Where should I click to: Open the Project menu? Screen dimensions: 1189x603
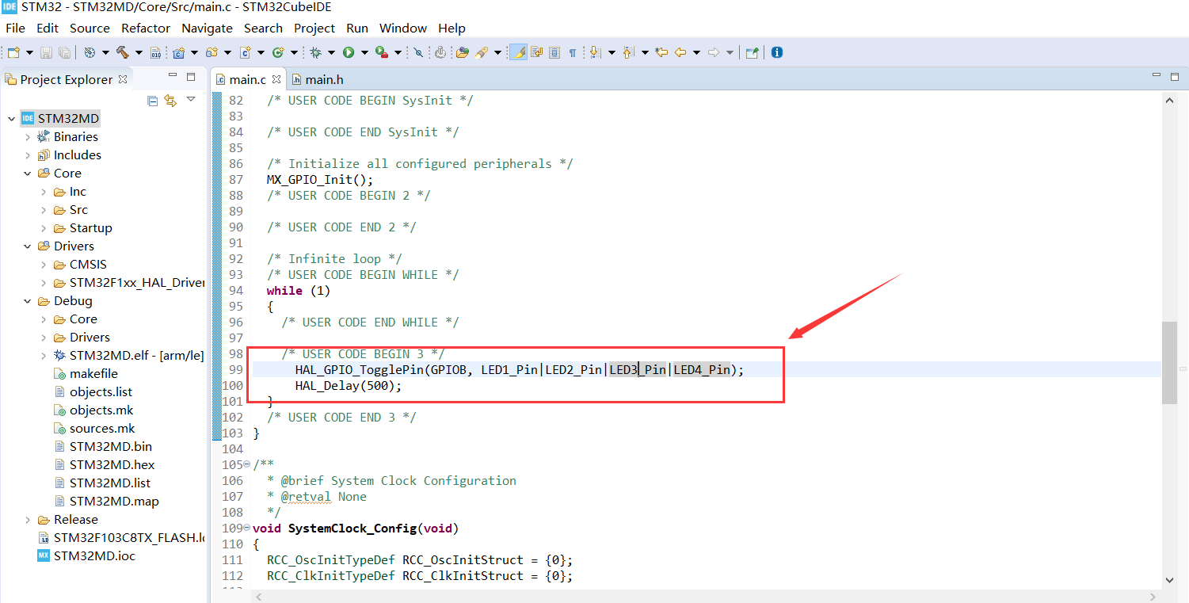click(314, 28)
